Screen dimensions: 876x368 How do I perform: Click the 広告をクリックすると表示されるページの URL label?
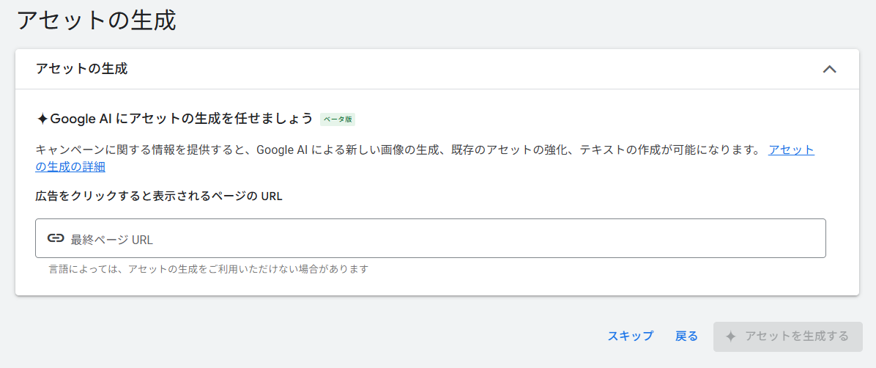[159, 196]
